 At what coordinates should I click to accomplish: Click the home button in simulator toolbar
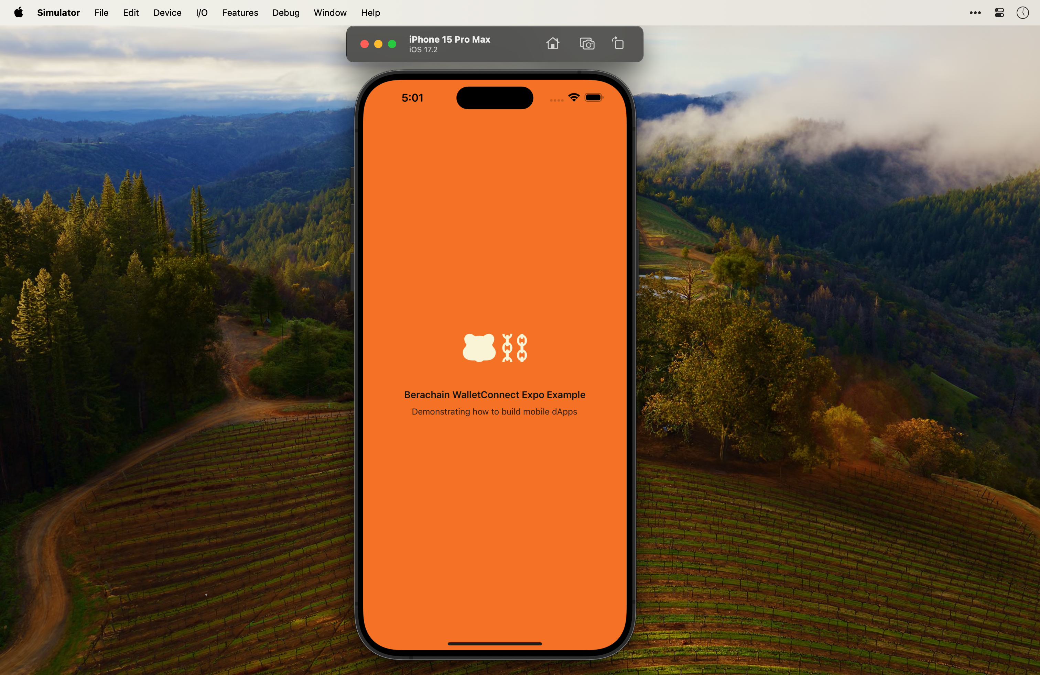(x=553, y=43)
